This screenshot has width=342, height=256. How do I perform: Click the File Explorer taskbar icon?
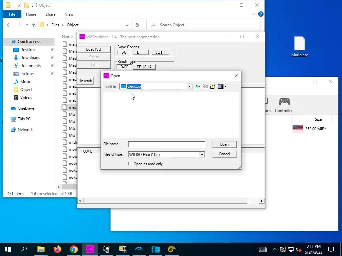pyautogui.click(x=41, y=249)
